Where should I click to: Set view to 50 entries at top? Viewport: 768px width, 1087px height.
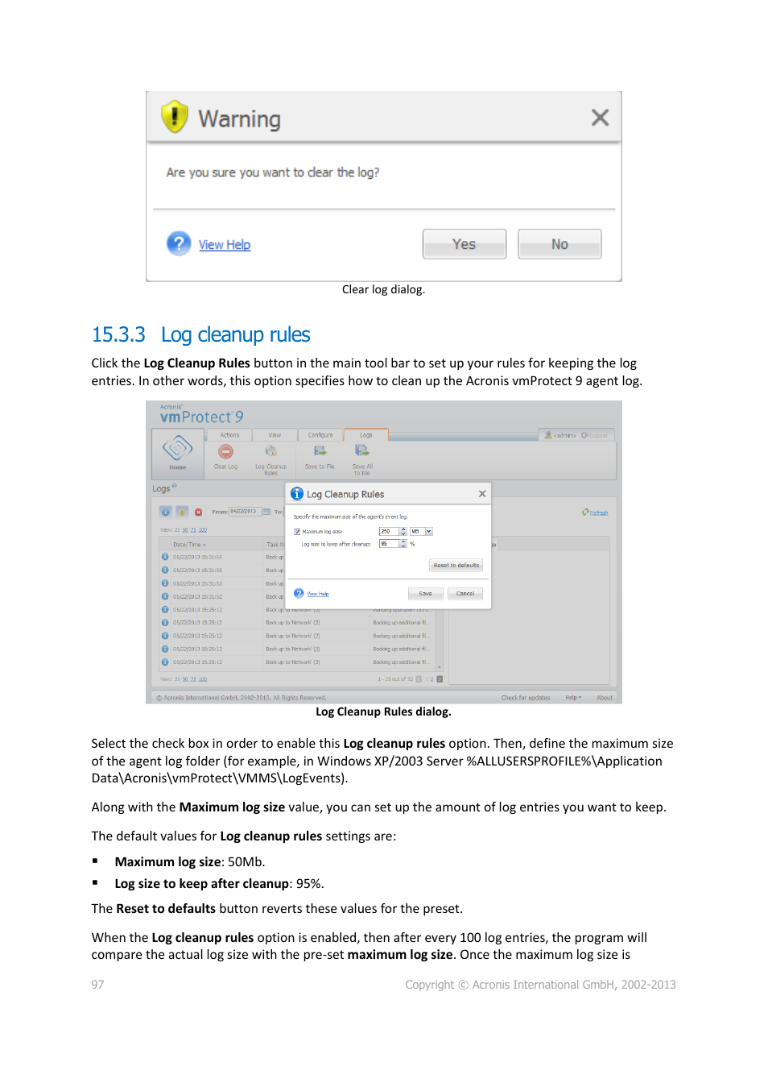(185, 530)
